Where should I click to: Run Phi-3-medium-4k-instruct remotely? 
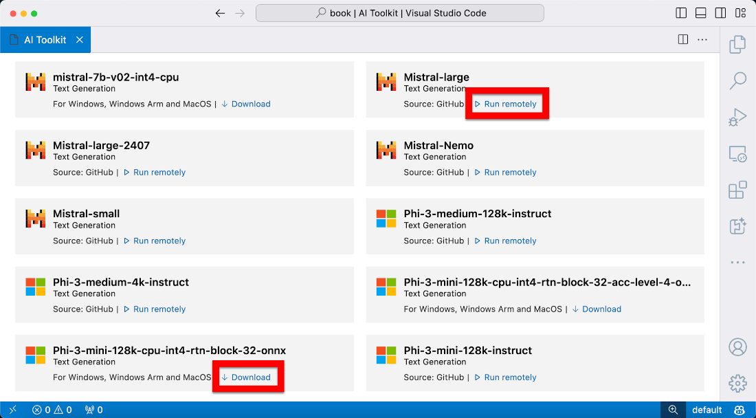155,309
